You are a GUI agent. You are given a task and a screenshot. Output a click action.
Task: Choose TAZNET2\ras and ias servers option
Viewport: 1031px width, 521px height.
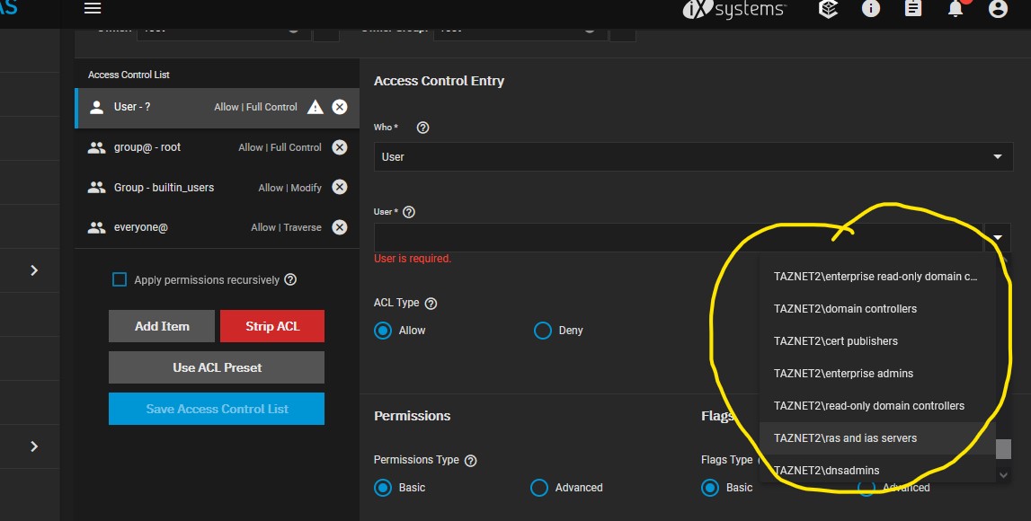[x=877, y=438]
